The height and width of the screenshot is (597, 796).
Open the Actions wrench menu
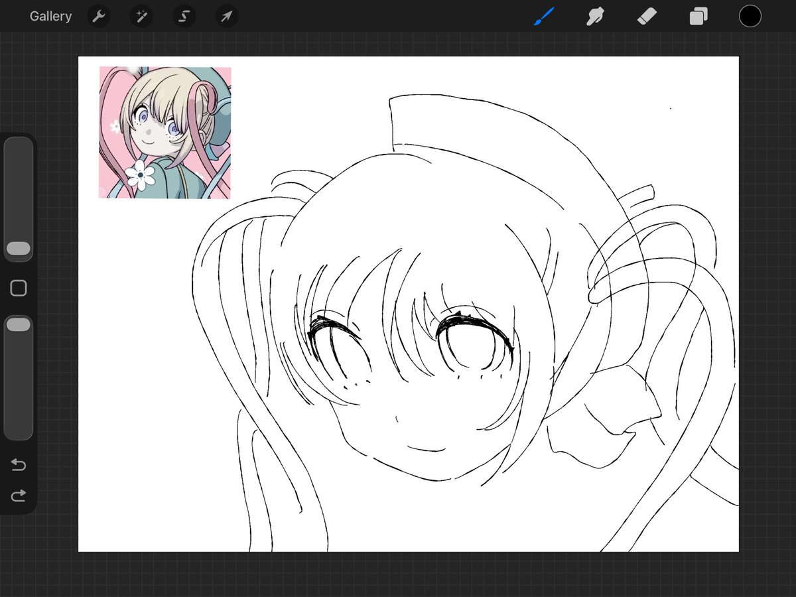(x=98, y=17)
